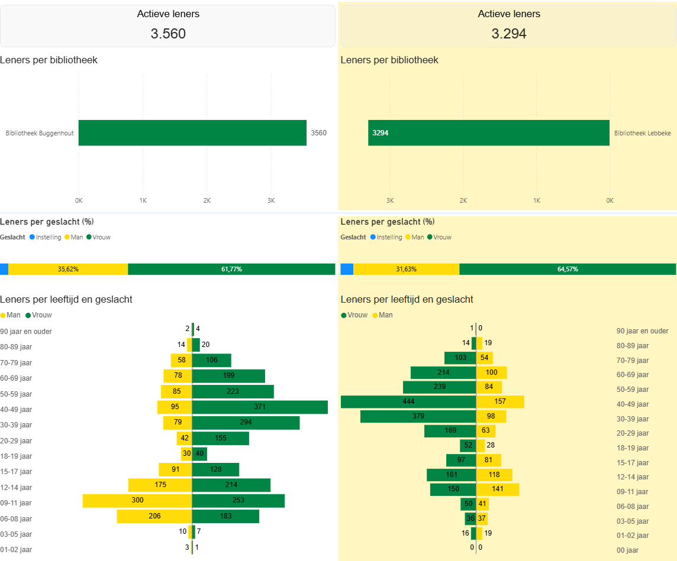Click the yellow bar labeled 175
The image size is (677, 561).
[x=160, y=485]
